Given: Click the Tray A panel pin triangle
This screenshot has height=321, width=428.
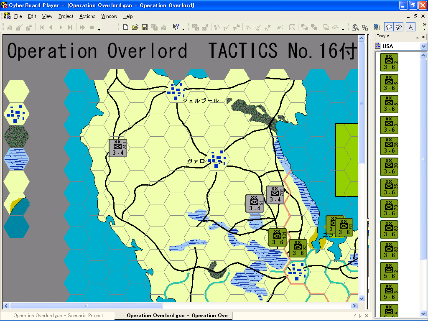Looking at the screenshot, I should (x=418, y=37).
